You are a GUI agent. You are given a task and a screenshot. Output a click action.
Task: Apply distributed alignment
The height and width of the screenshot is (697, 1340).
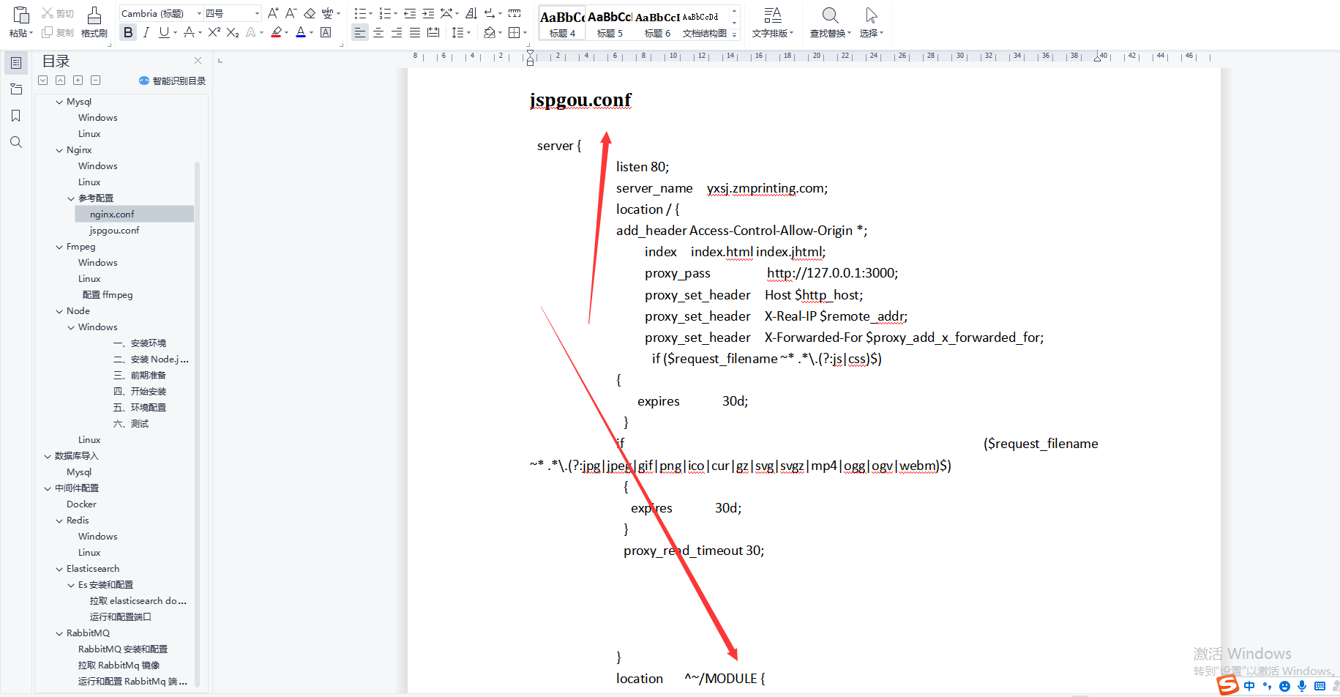pyautogui.click(x=433, y=32)
